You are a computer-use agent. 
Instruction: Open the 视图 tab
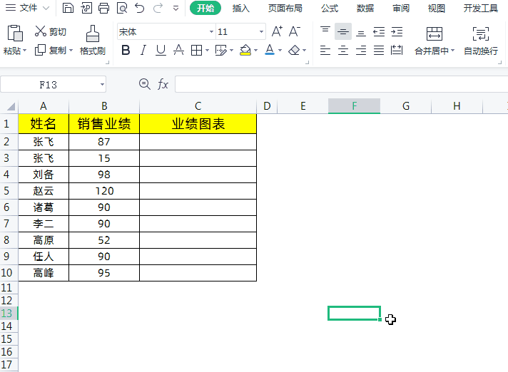point(437,8)
